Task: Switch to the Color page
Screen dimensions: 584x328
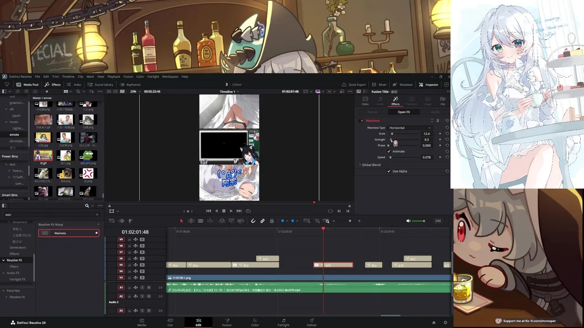Action: (x=255, y=323)
